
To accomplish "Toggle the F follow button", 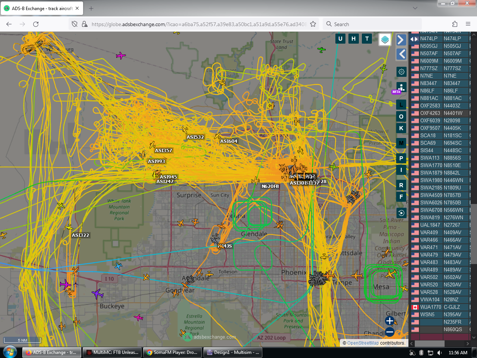I will [401, 197].
